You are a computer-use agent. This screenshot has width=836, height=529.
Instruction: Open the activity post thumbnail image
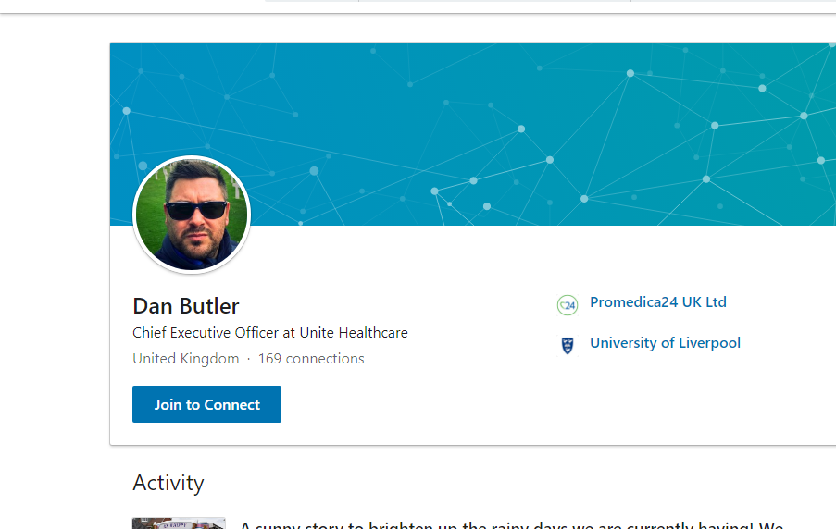pos(179,523)
